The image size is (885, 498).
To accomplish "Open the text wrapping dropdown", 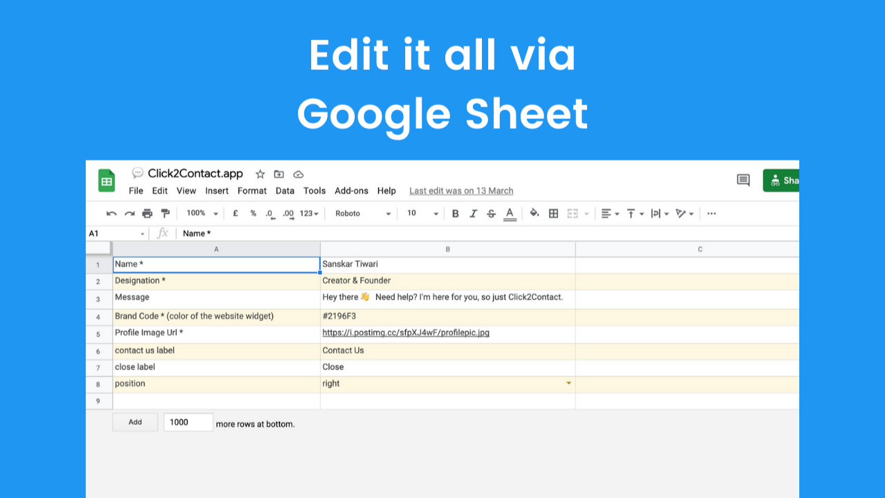I will 660,214.
